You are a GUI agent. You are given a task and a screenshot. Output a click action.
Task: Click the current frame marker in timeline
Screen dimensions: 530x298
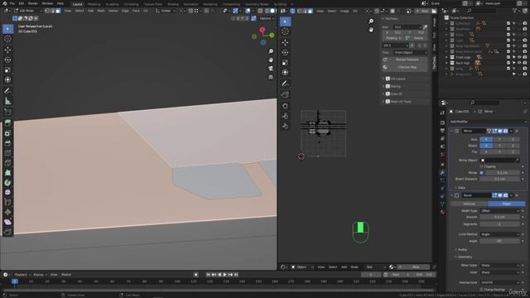pos(15,281)
